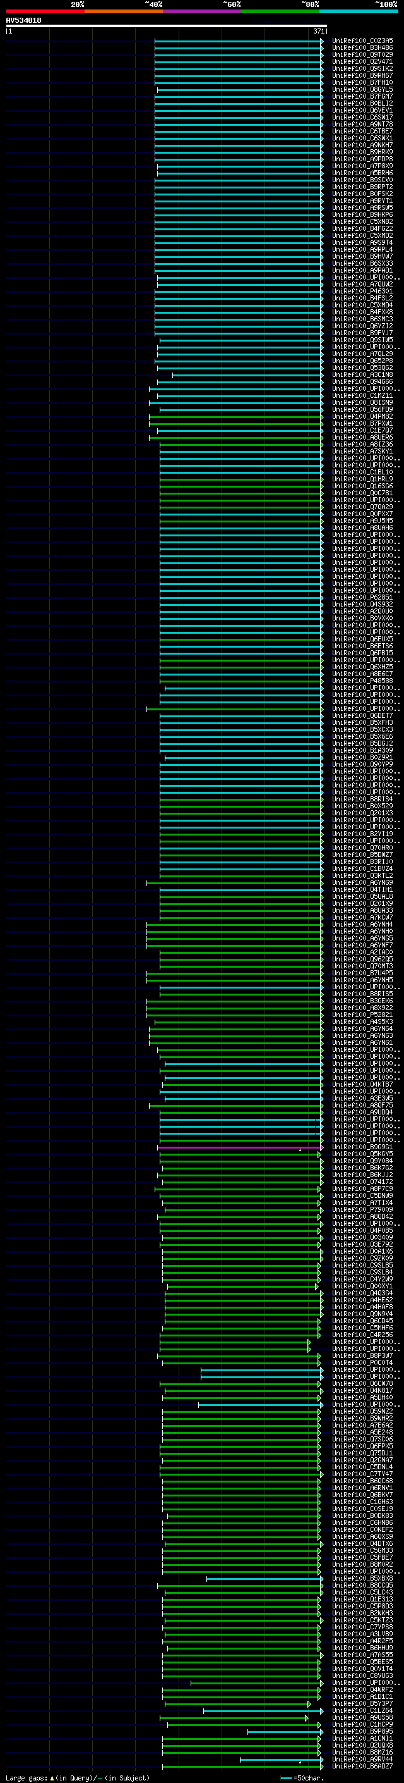Click hit label UniRef100_Q6YZI2

(x=362, y=326)
